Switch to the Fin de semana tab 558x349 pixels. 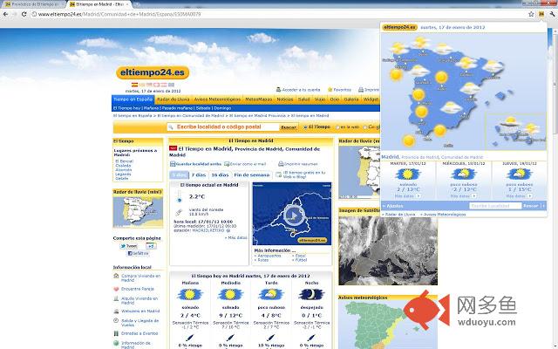pyautogui.click(x=252, y=175)
